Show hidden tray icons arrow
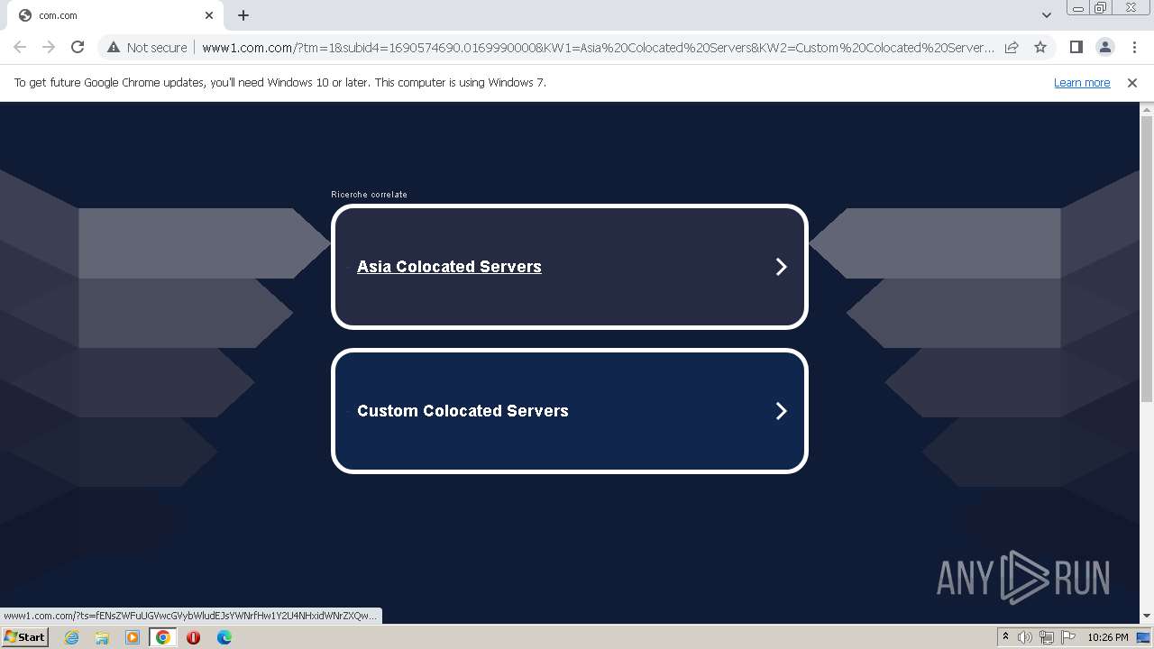The image size is (1154, 649). (1005, 637)
